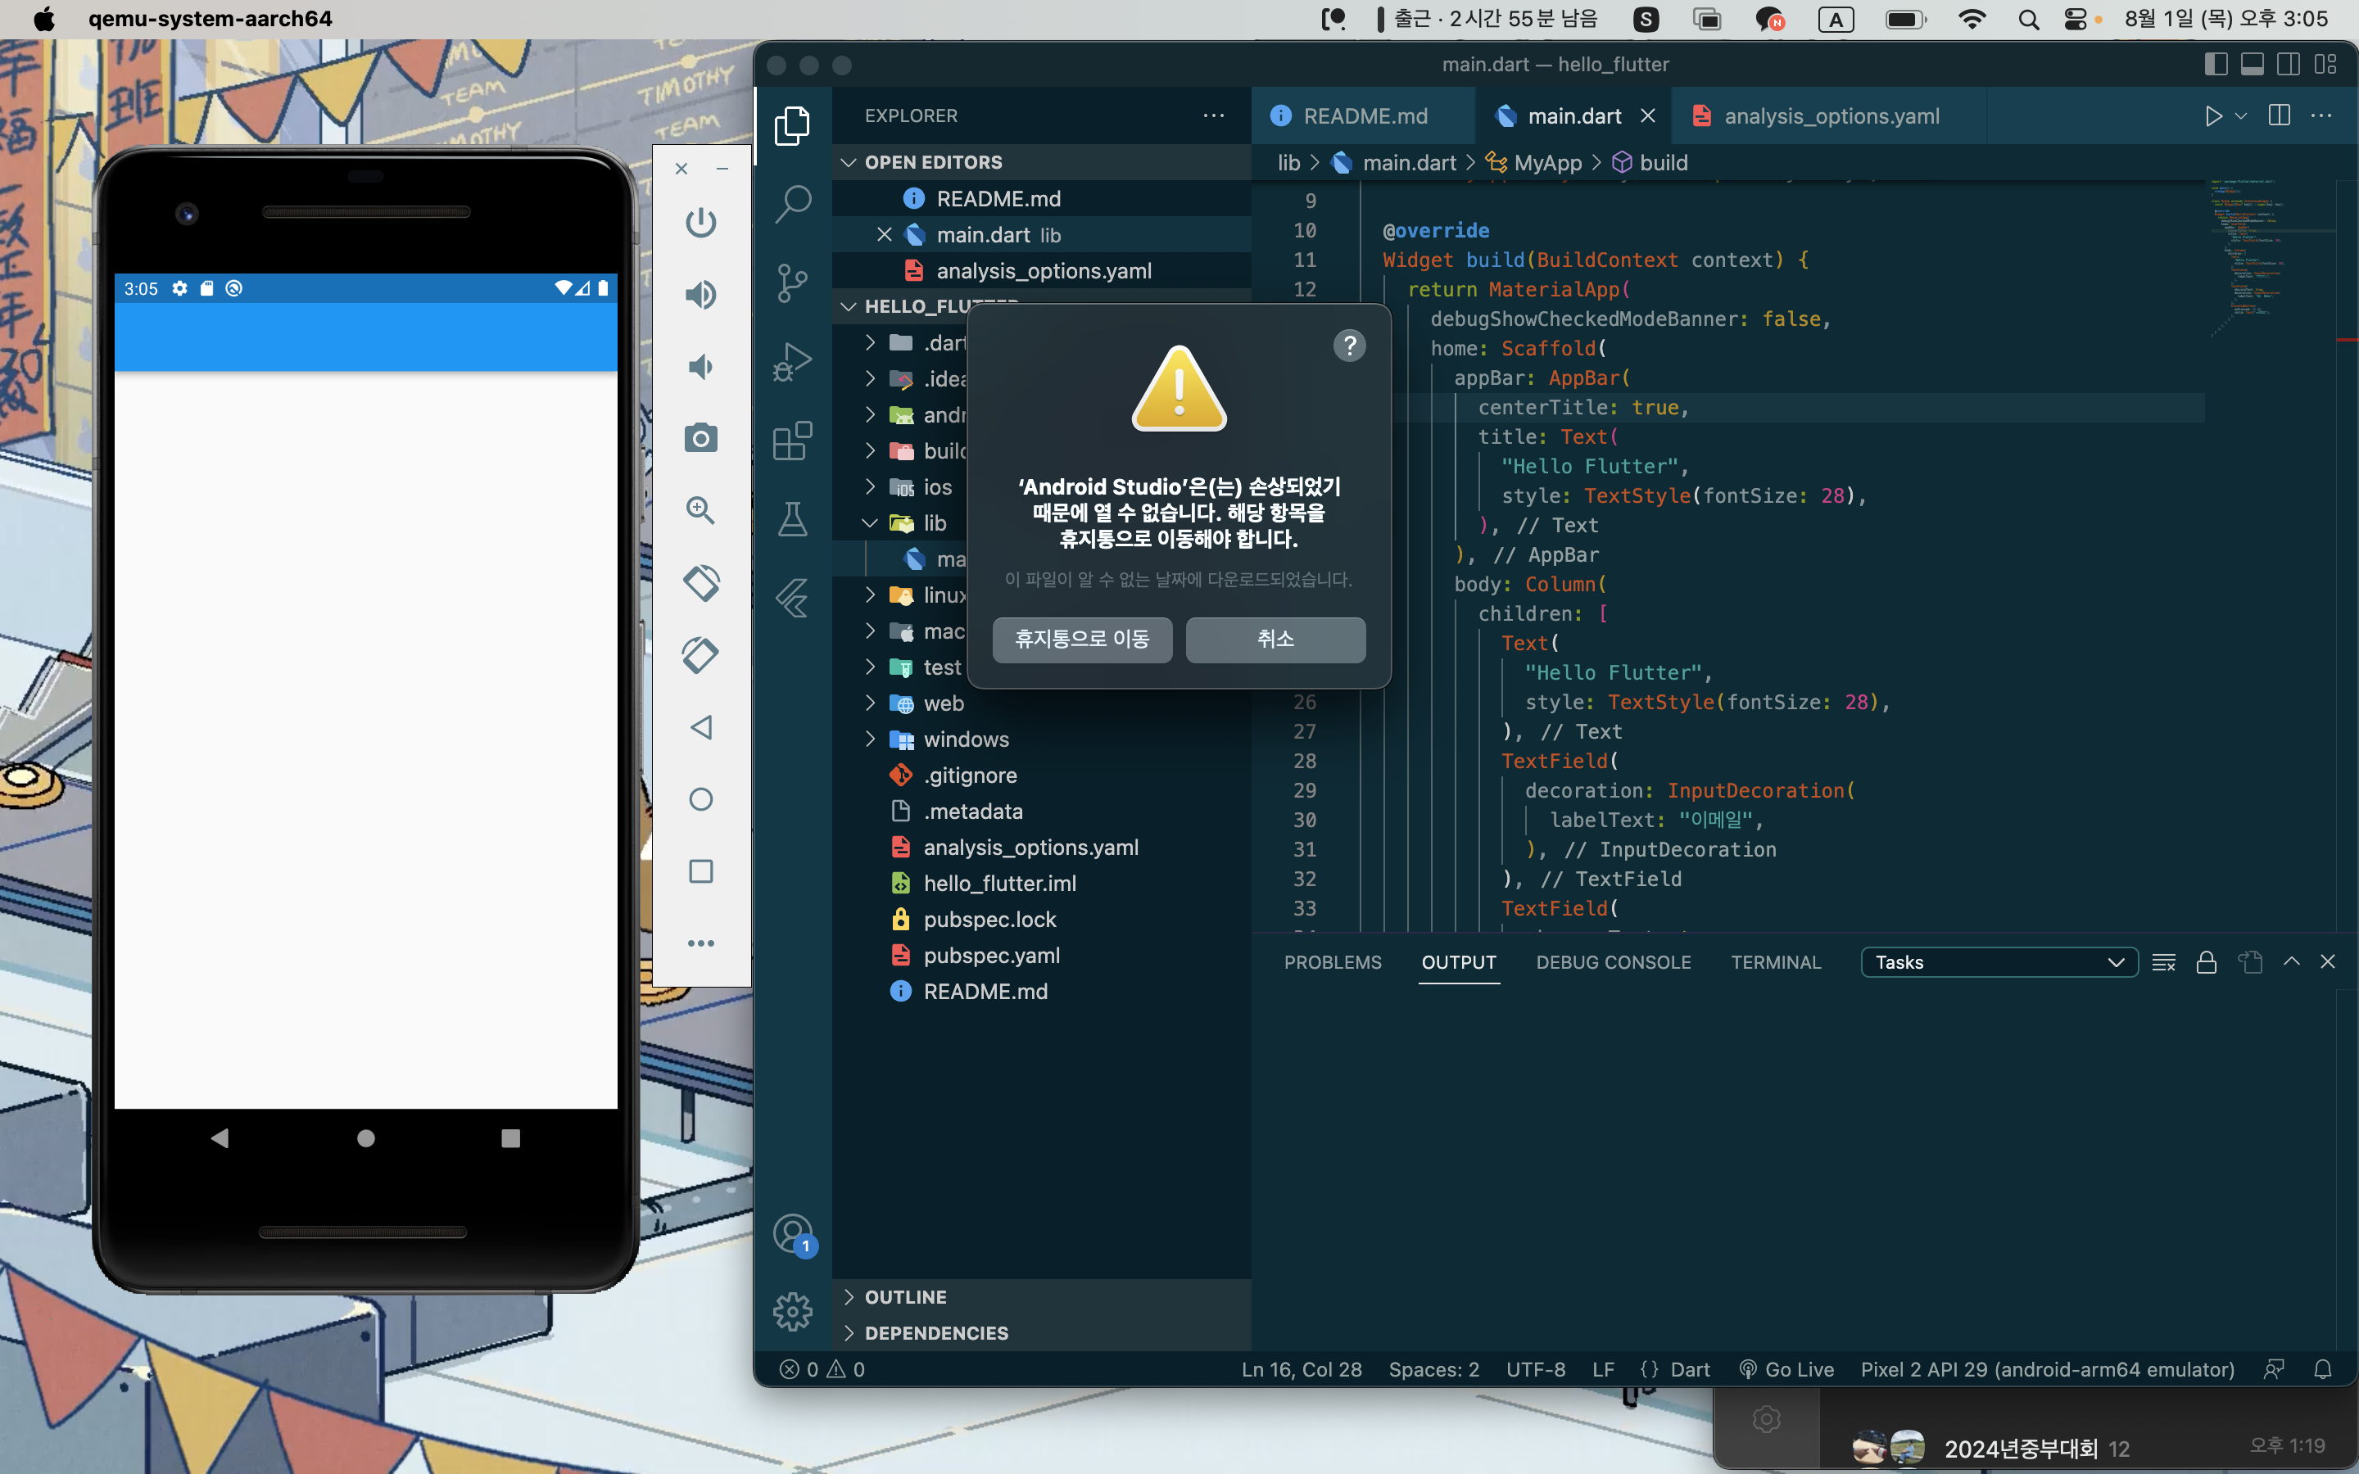Open the Manage gear menu
The height and width of the screenshot is (1474, 2359).
793,1312
